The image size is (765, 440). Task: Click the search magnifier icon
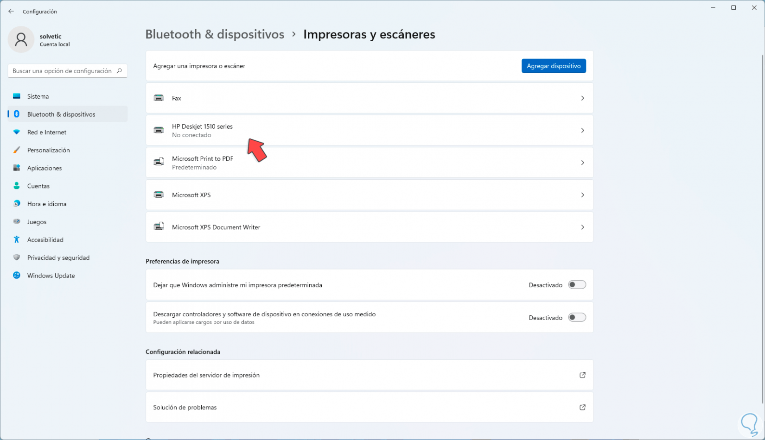119,71
